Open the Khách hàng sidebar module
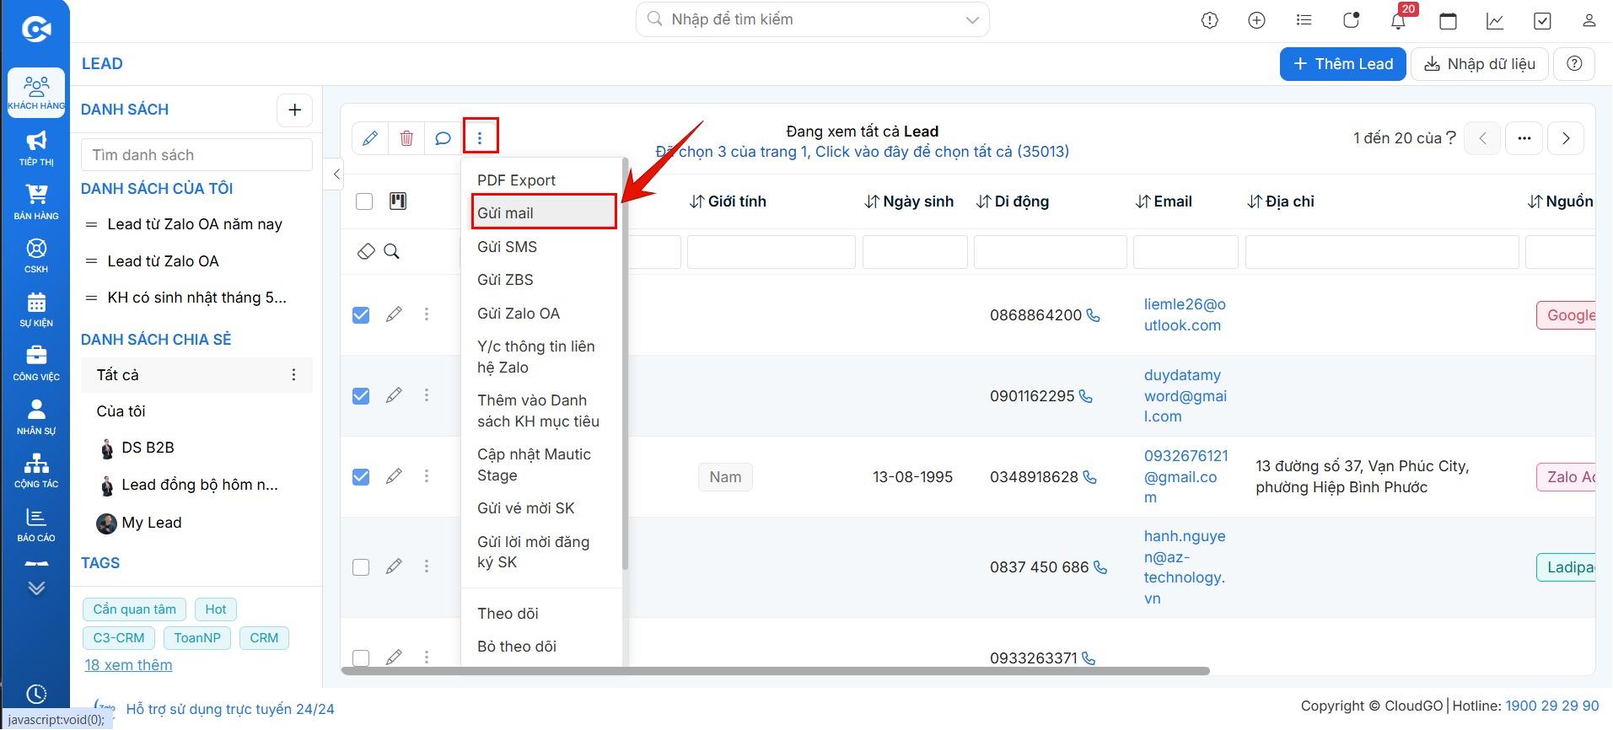1613x730 pixels. pos(36,92)
